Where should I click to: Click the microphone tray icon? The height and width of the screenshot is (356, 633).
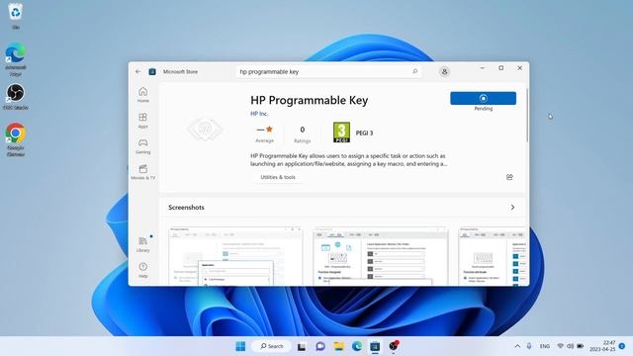tap(529, 346)
